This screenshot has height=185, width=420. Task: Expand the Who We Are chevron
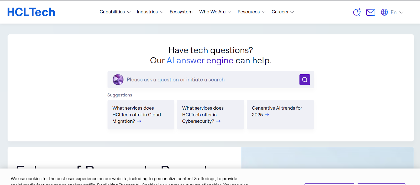pos(229,12)
